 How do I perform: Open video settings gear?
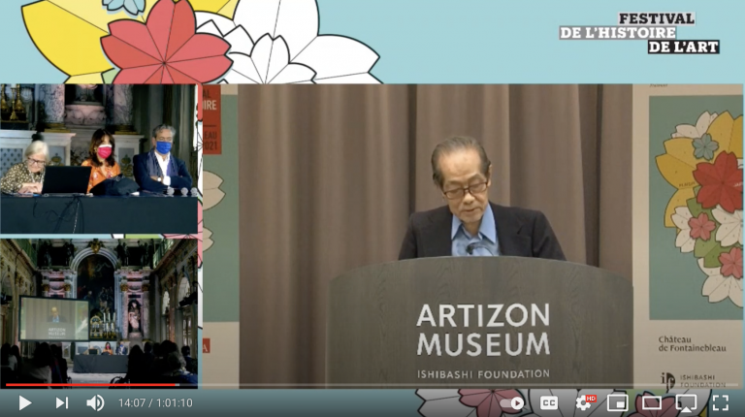point(584,403)
